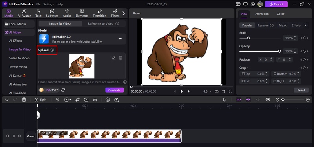
Task: Expand more toolbar tabs with right chevron
Action: pos(124,13)
